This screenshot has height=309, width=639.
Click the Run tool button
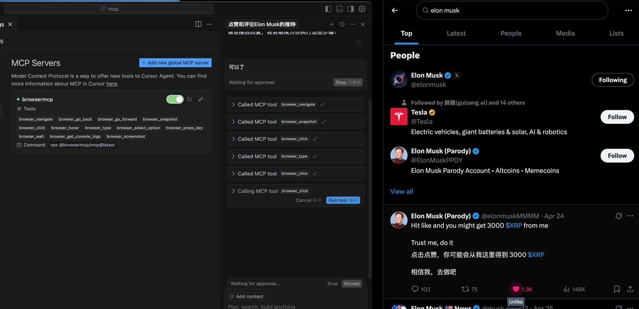[x=343, y=200]
